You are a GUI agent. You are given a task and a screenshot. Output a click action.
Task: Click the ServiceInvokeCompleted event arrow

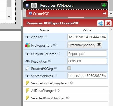coord(71,83)
